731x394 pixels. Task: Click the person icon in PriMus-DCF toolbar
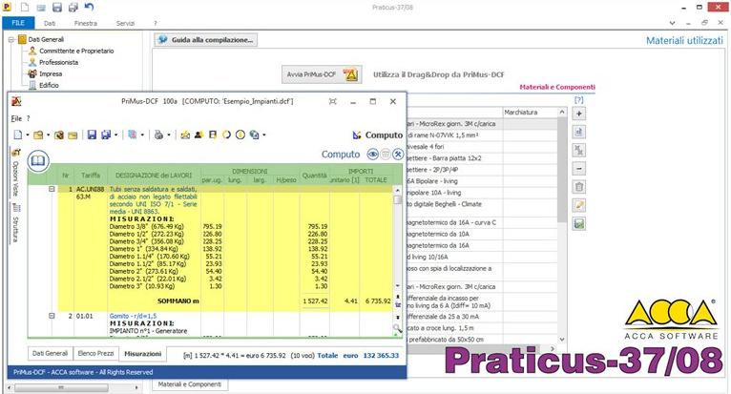point(198,135)
